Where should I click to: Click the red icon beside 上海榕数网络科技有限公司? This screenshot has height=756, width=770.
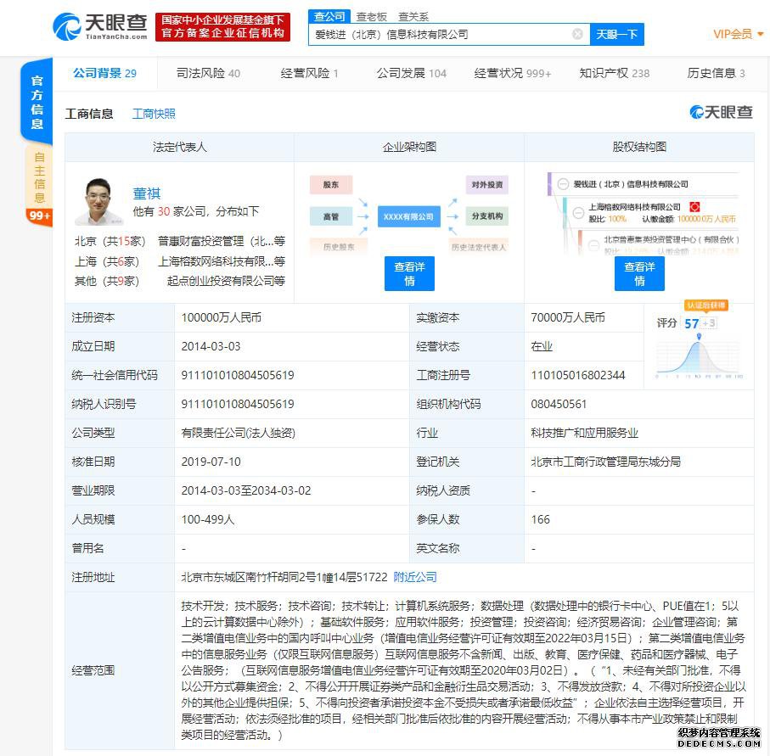point(694,207)
